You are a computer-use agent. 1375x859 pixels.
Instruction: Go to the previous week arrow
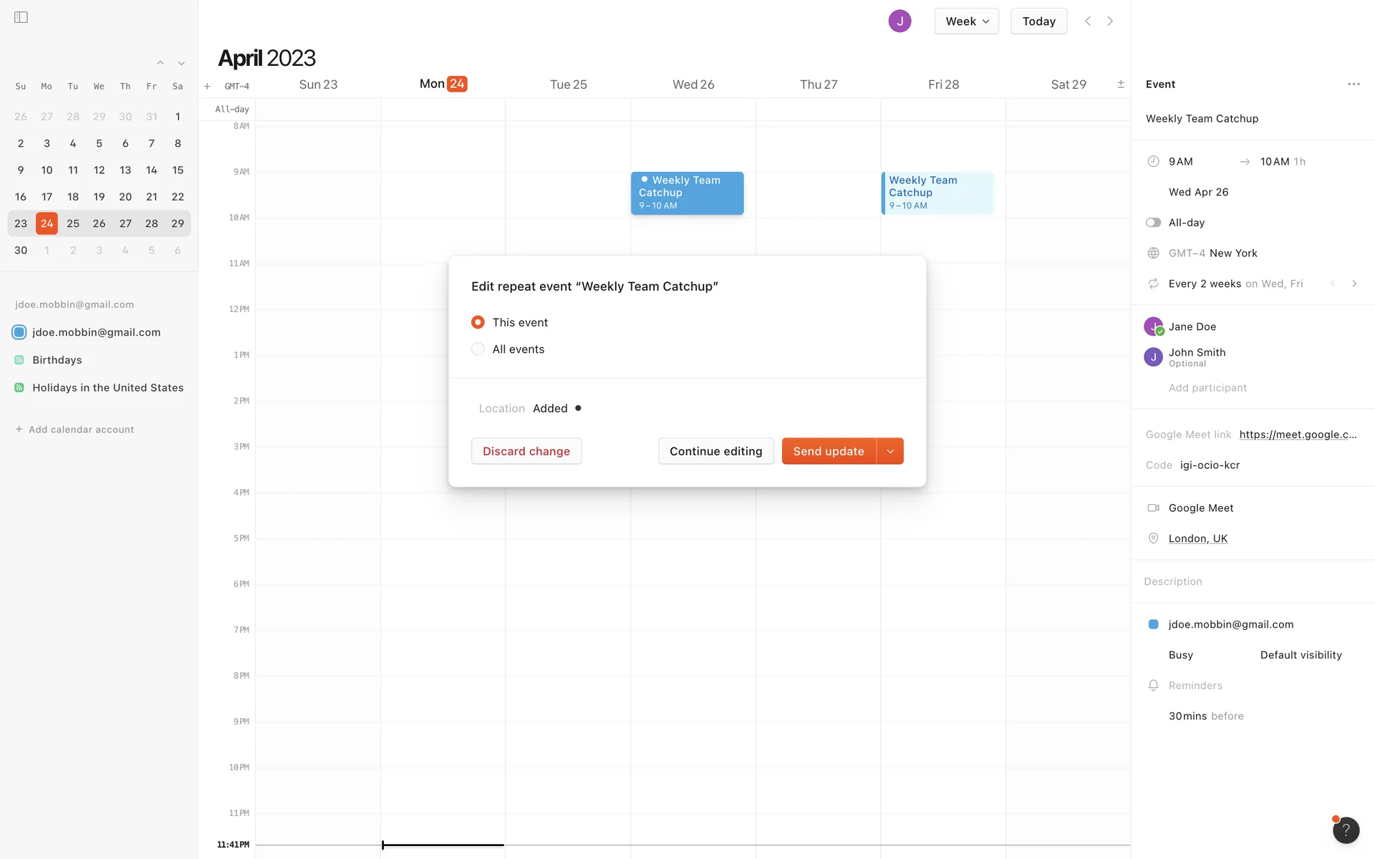1088,21
